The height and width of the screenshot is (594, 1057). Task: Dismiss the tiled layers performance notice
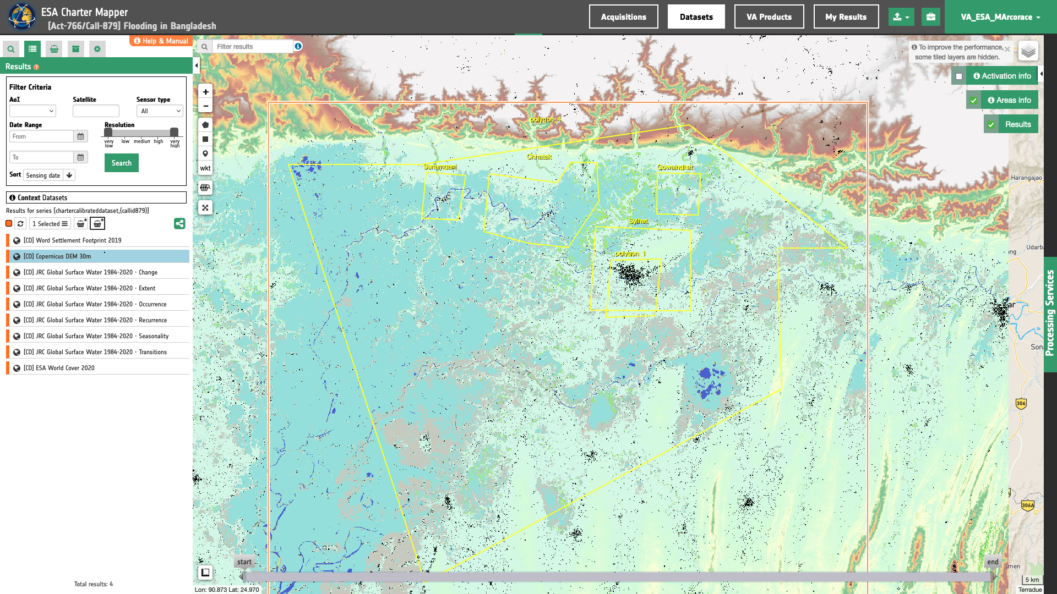1007,49
